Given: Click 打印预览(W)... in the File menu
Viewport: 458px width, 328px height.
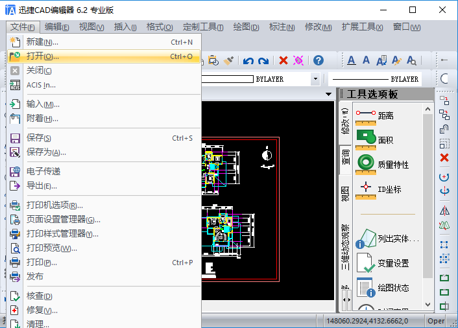Looking at the screenshot, I should pos(52,248).
